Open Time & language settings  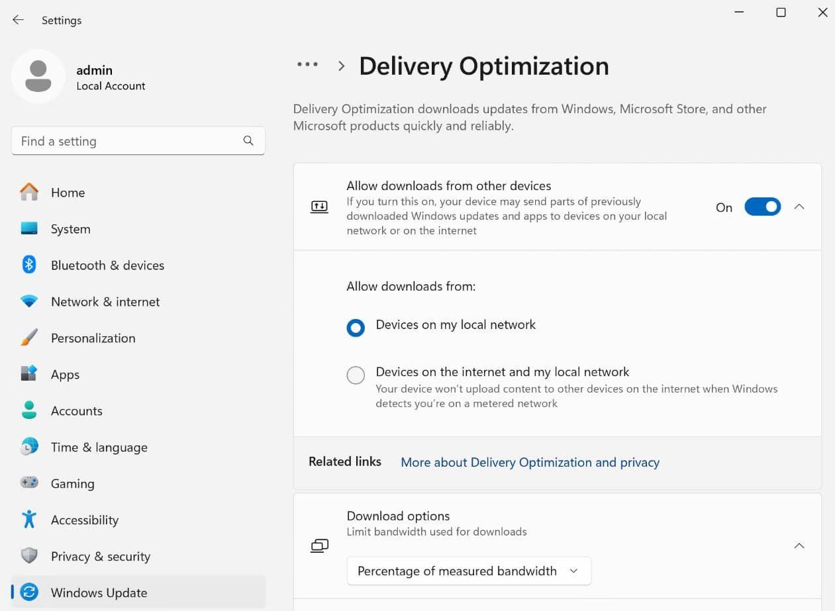click(99, 447)
